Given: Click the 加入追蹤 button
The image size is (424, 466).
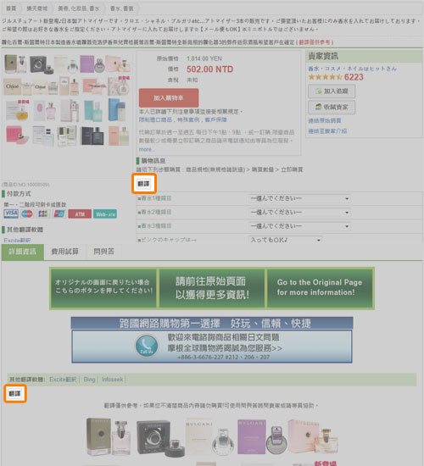Looking at the screenshot, I should tap(332, 92).
